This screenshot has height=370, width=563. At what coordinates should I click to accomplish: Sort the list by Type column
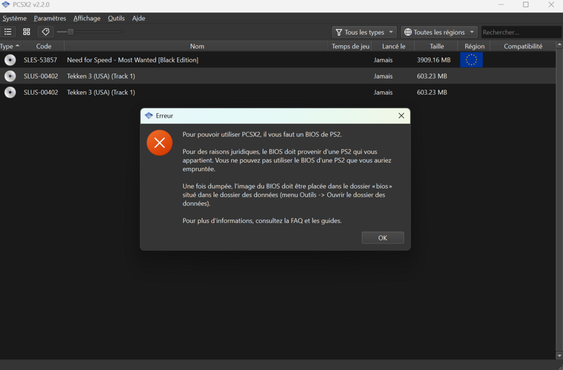10,46
